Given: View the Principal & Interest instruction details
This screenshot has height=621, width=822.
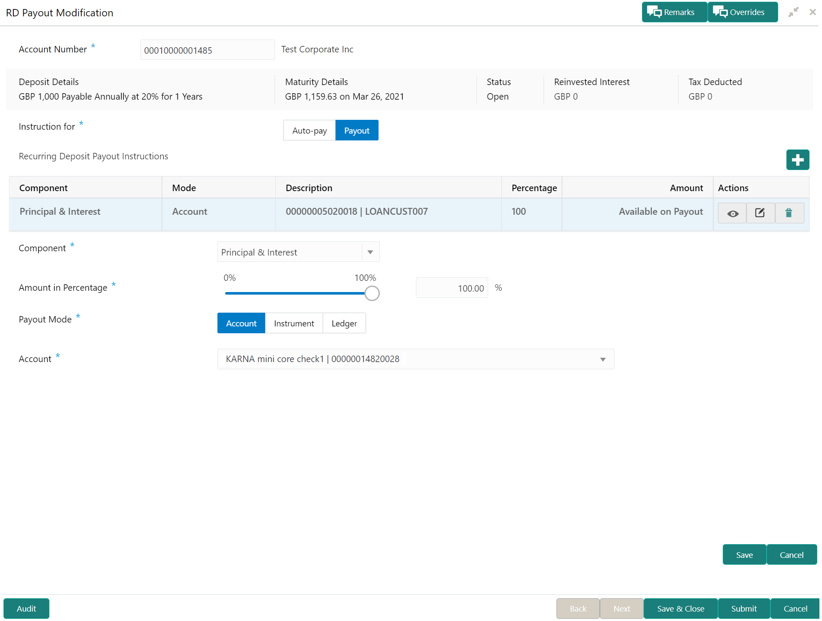Looking at the screenshot, I should 733,213.
